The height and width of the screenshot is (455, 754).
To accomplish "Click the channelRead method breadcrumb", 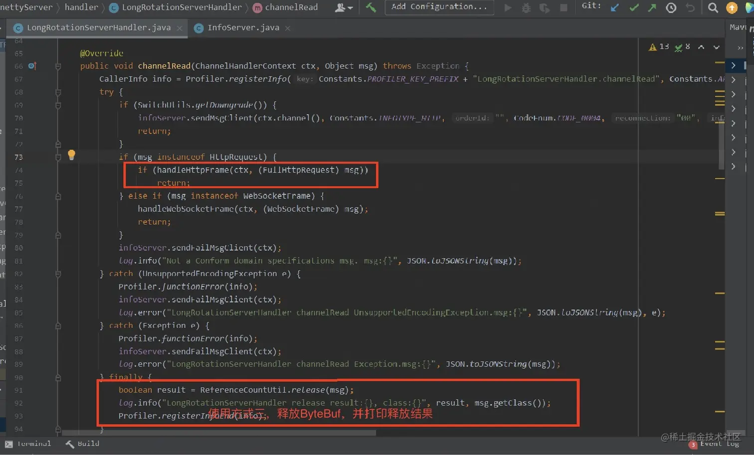I will click(285, 7).
